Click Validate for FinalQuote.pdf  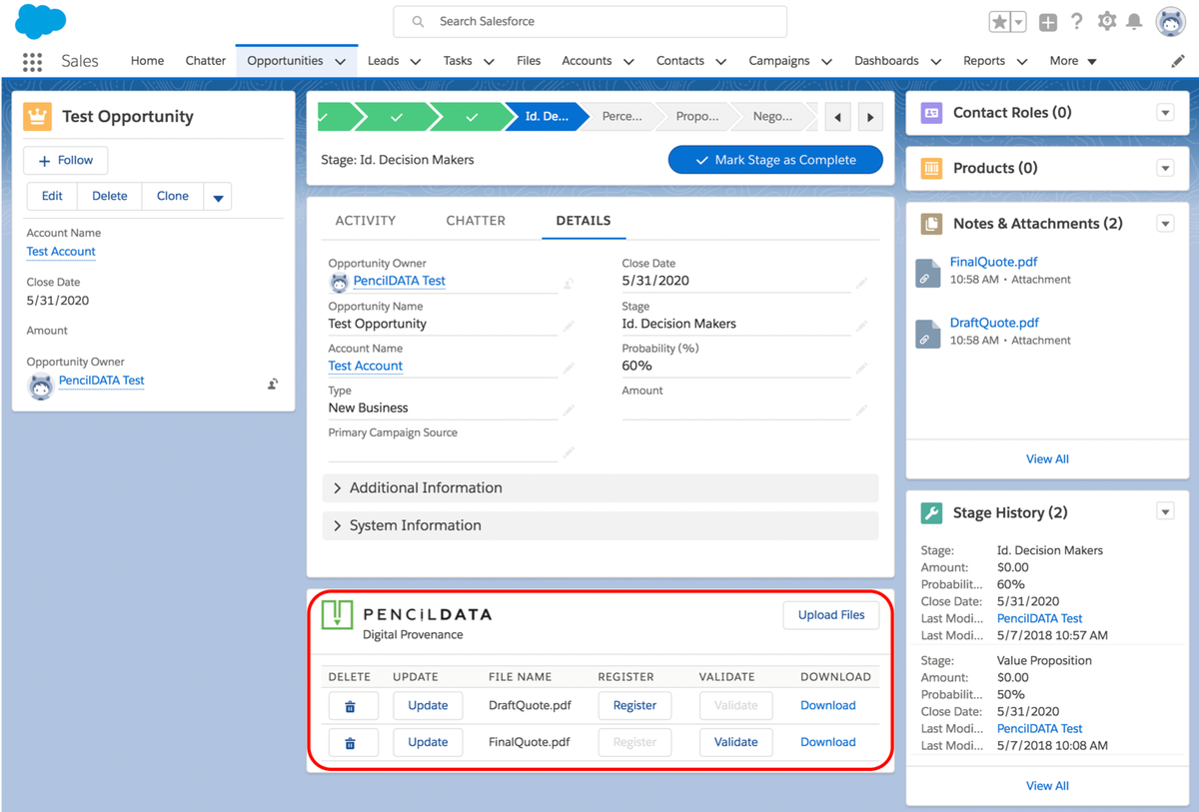pyautogui.click(x=736, y=742)
